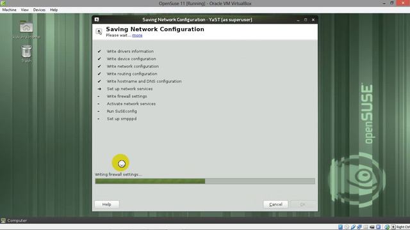Close the YaST window
410x230 pixels.
[x=313, y=20]
